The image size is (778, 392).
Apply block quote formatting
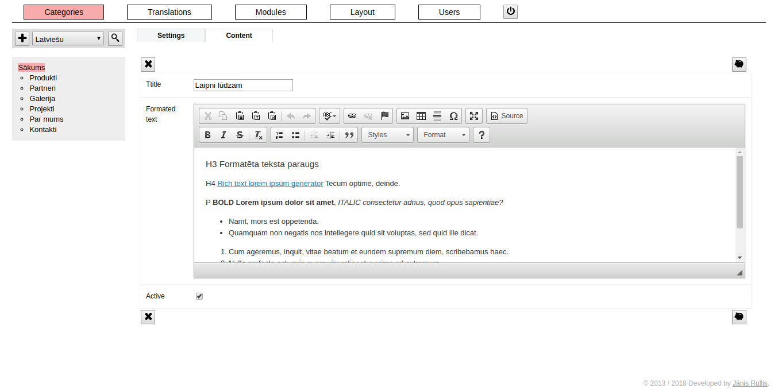(x=349, y=135)
